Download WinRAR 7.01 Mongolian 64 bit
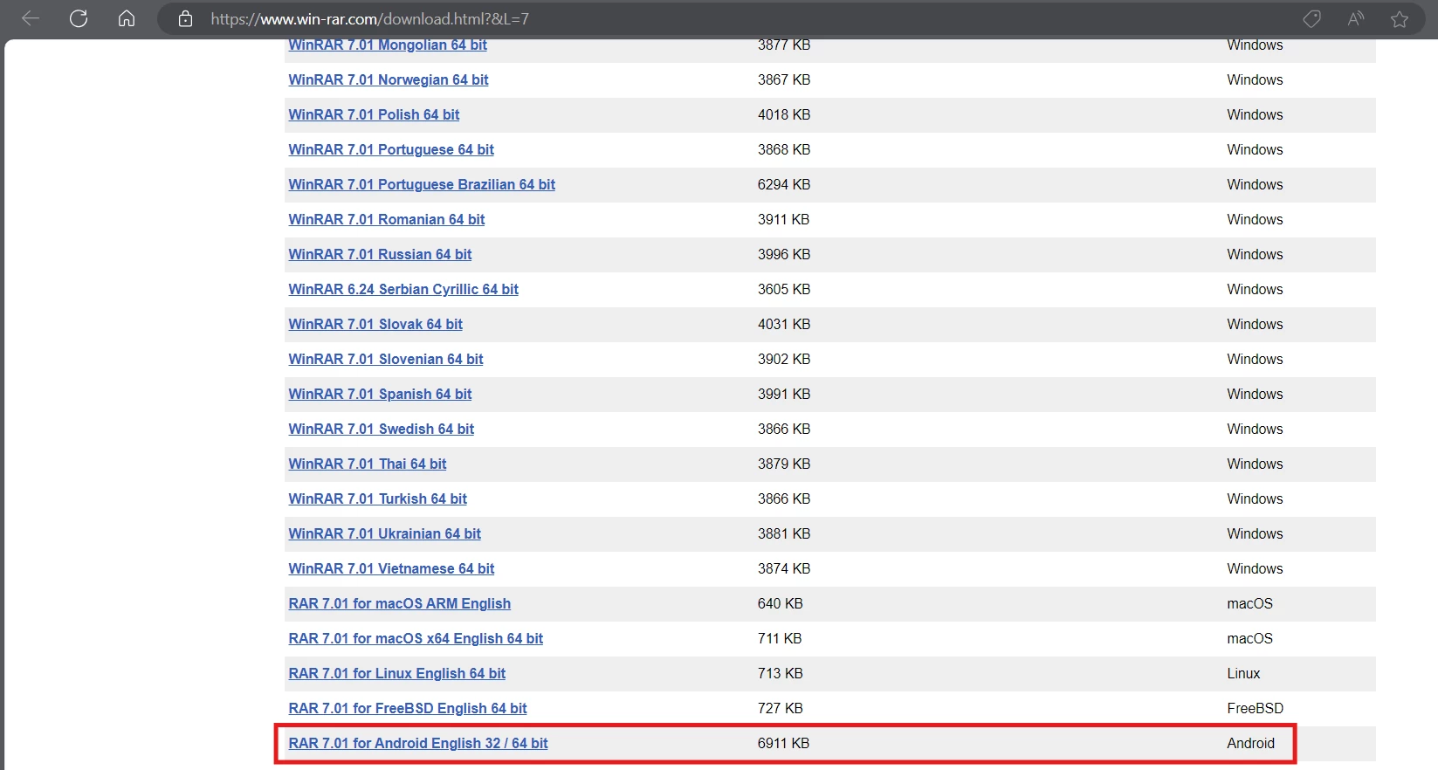1438x770 pixels. coord(388,45)
